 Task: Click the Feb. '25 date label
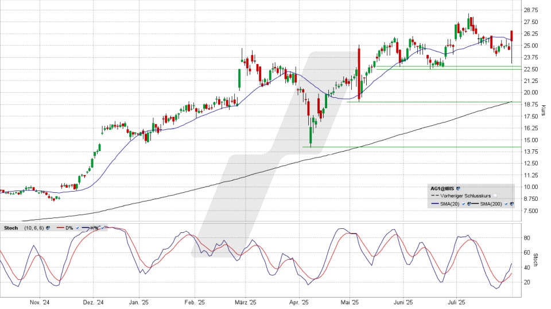[195, 302]
